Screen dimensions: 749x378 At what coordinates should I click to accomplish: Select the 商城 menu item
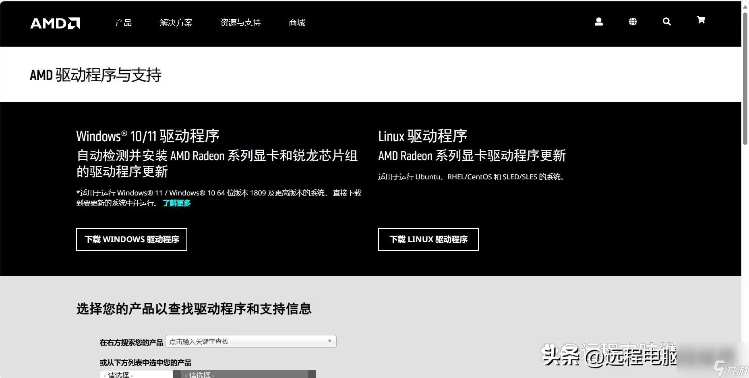click(x=296, y=23)
